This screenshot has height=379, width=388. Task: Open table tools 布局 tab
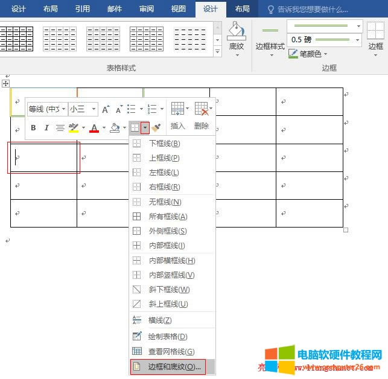tap(242, 9)
